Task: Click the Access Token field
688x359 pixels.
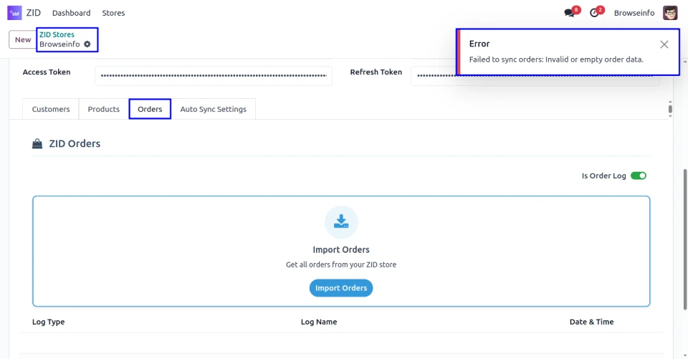Action: 213,75
